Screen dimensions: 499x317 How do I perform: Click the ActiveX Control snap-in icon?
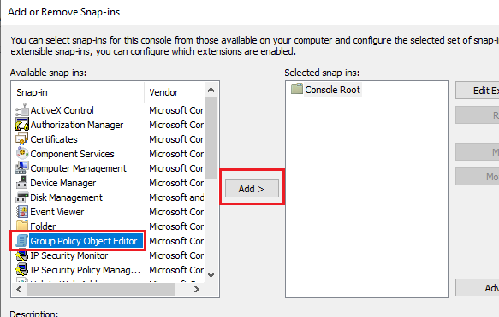pyautogui.click(x=22, y=110)
